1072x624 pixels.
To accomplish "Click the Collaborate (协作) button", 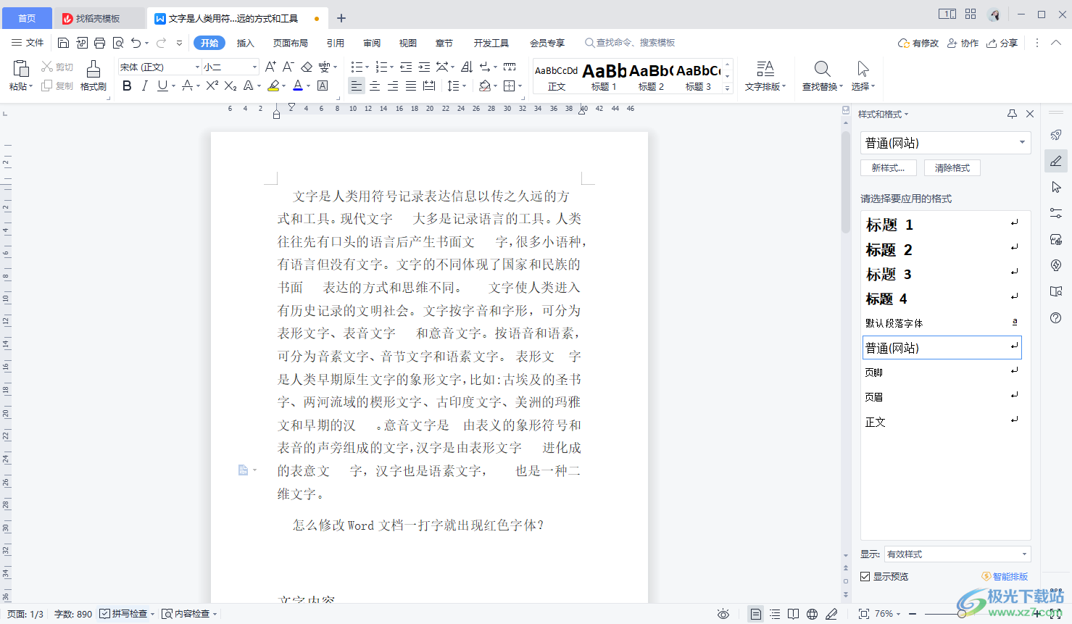I will [963, 43].
